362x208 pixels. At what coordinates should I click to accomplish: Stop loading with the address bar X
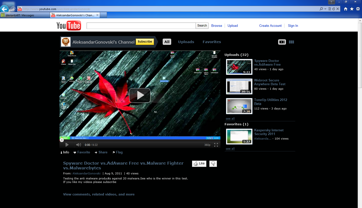pos(338,9)
